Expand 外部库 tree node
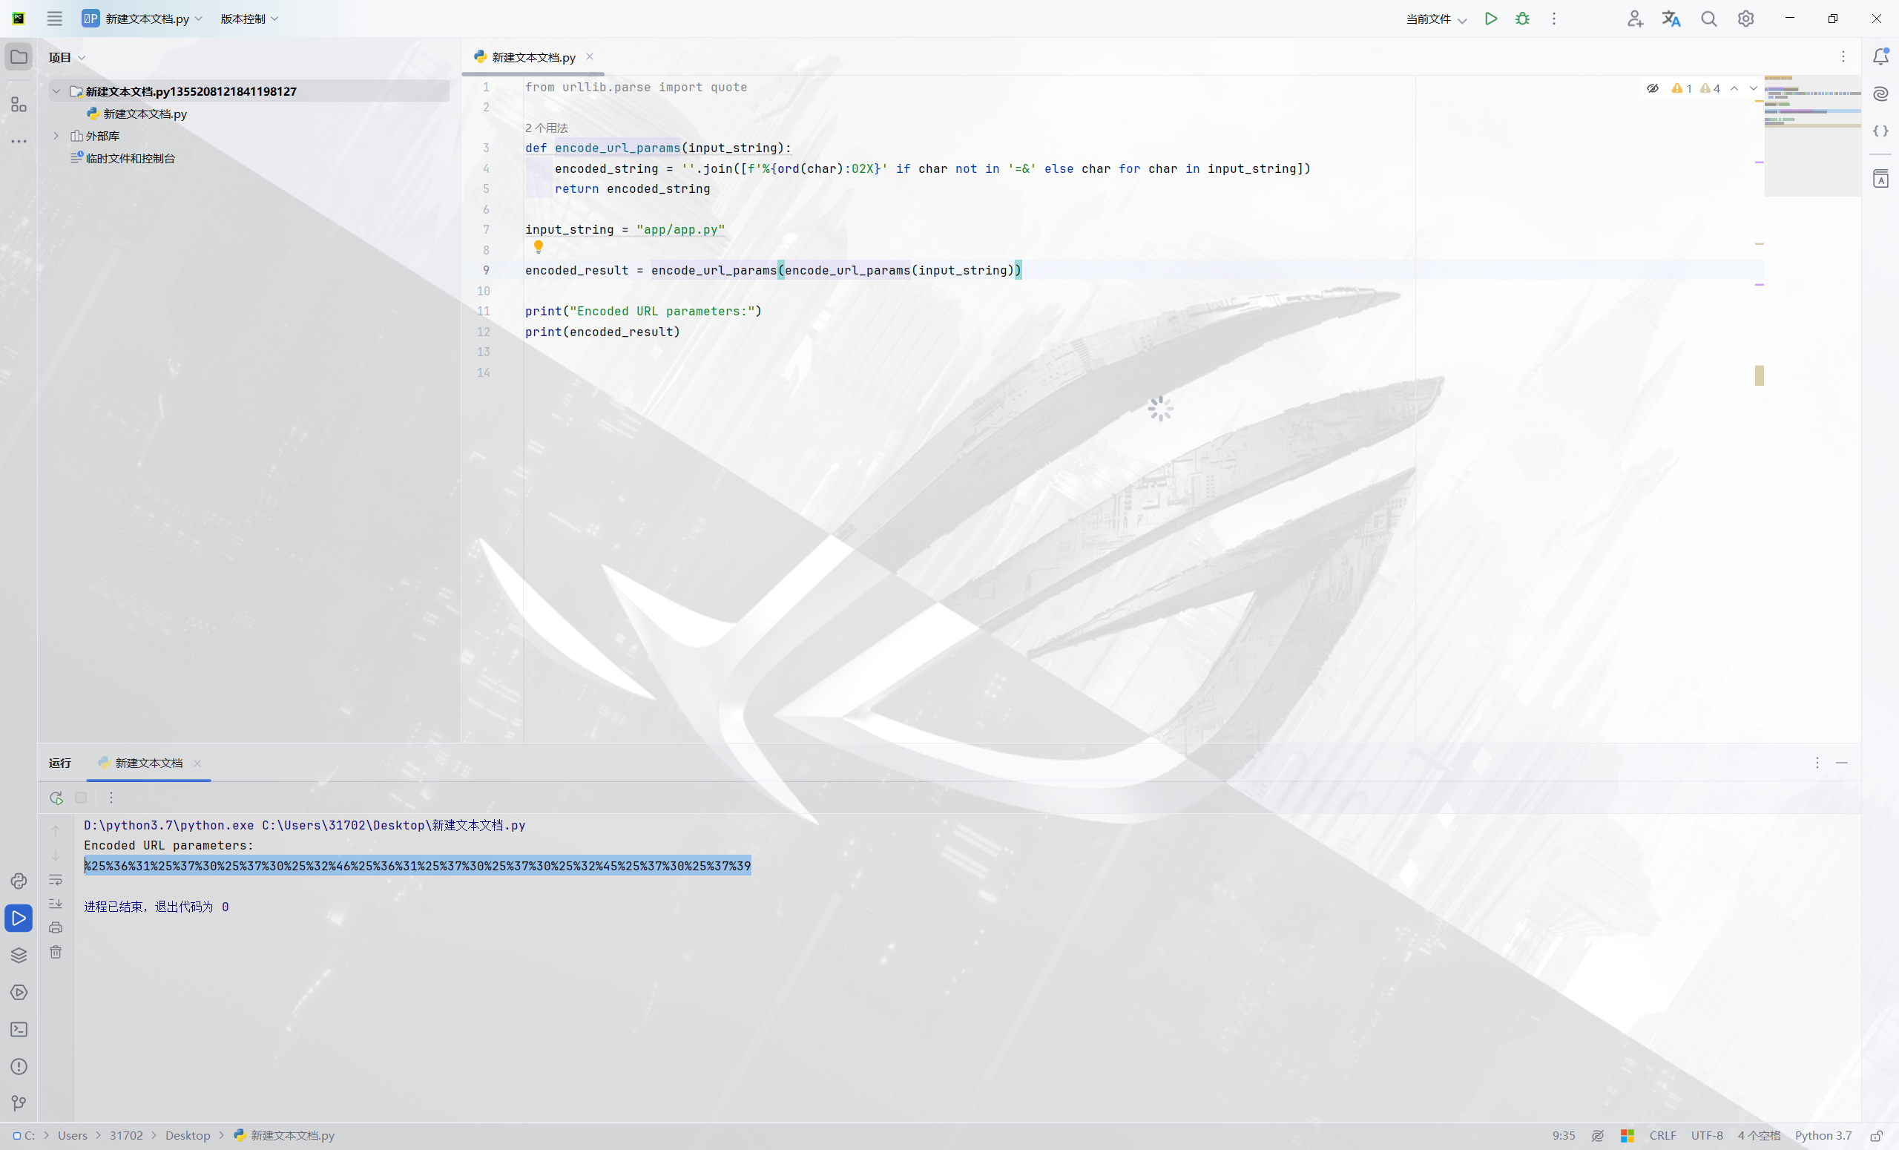 pos(56,136)
